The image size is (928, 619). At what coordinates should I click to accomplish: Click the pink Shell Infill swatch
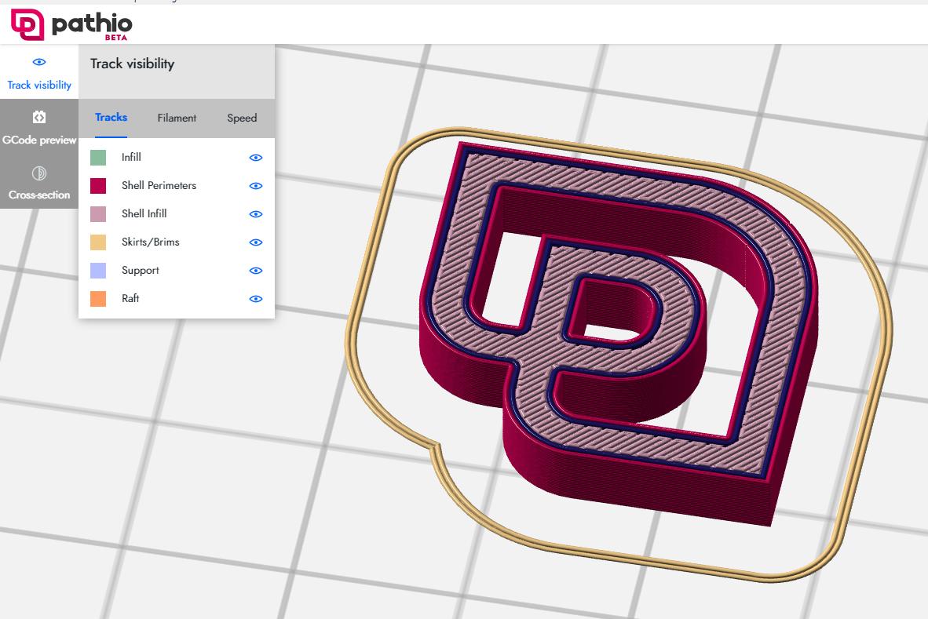click(98, 214)
